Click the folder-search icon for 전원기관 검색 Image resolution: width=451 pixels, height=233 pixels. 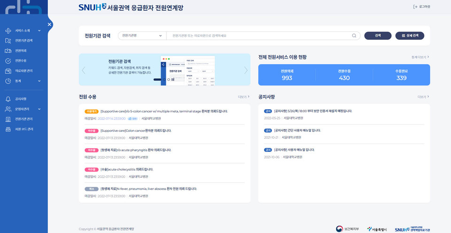8,41
